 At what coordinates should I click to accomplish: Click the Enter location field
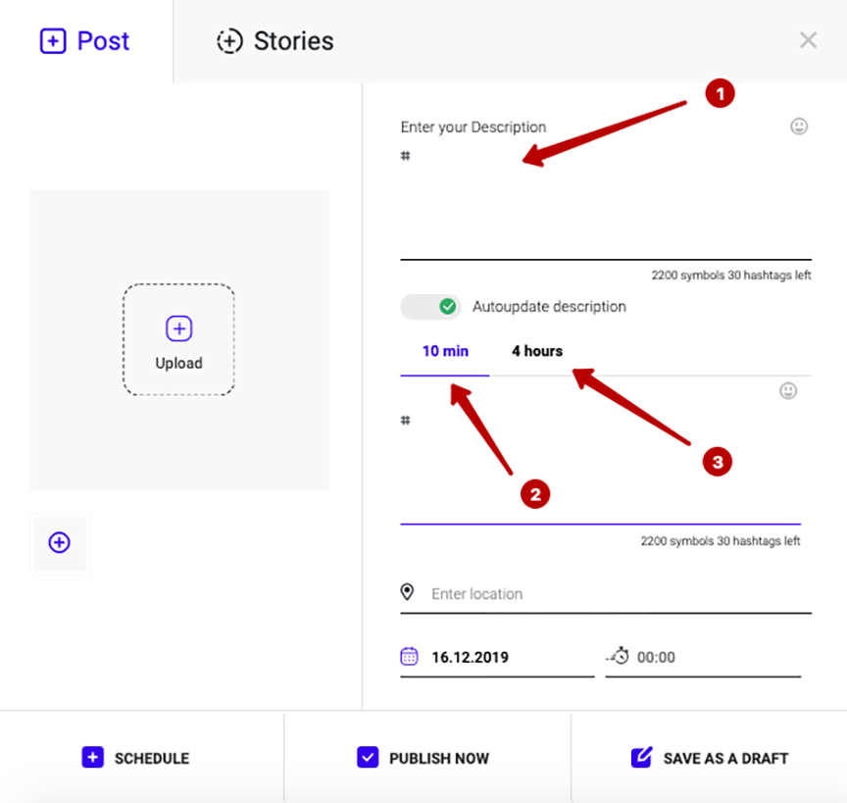(606, 594)
